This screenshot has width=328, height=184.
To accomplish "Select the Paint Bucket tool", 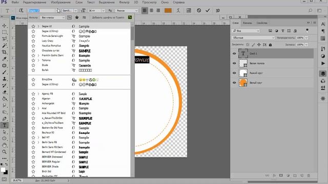I will click(x=4, y=99).
